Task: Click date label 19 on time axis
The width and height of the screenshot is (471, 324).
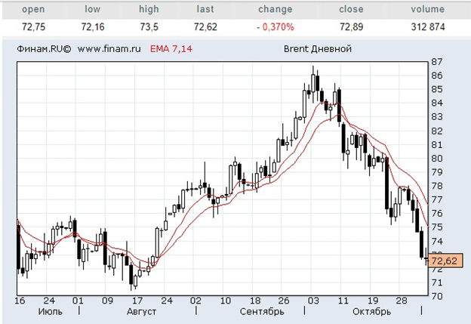Action: (x=372, y=301)
